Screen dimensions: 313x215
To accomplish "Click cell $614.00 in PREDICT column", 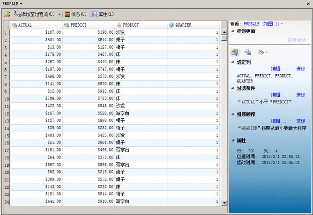I will click(x=89, y=40).
